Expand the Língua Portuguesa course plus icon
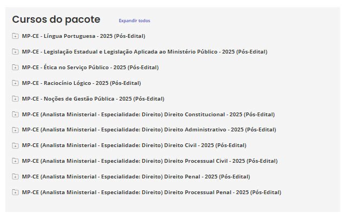The height and width of the screenshot is (219, 345). [15, 36]
